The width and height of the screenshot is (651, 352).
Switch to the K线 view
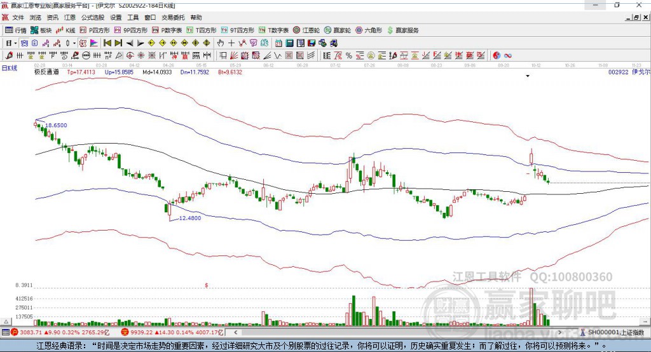tap(65, 30)
